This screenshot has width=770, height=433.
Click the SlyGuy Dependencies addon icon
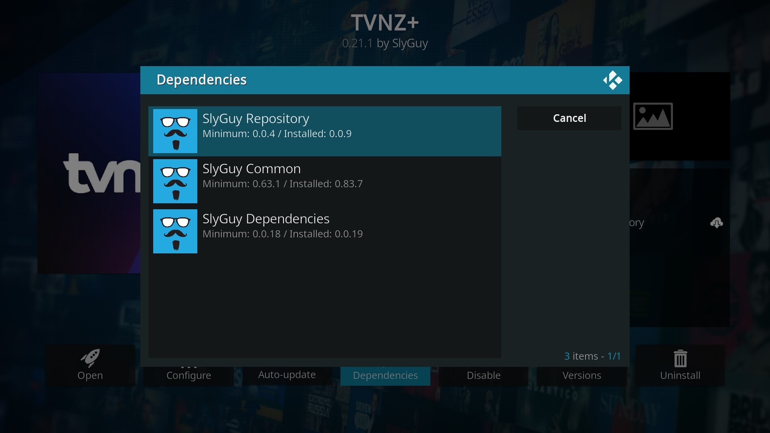[x=175, y=231]
